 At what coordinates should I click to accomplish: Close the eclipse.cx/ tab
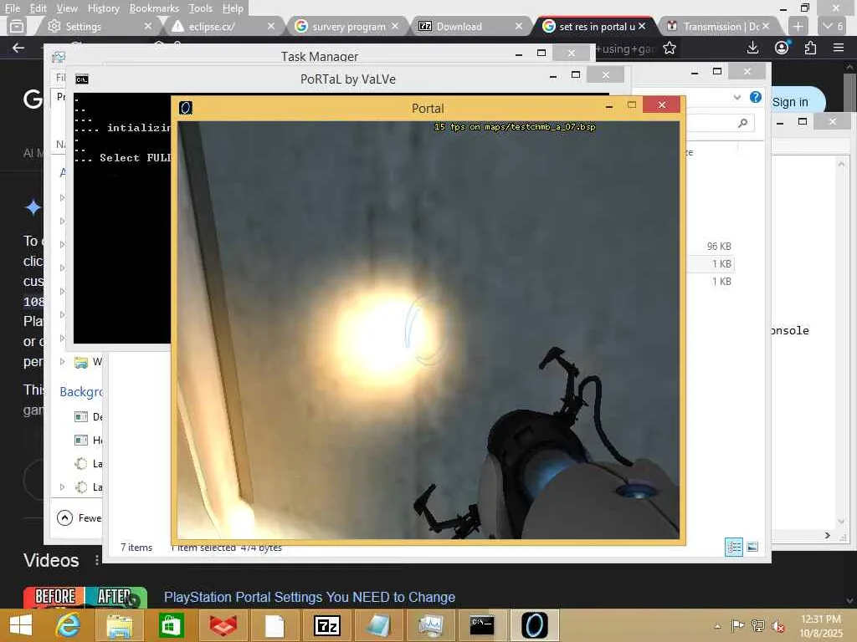click(x=270, y=26)
